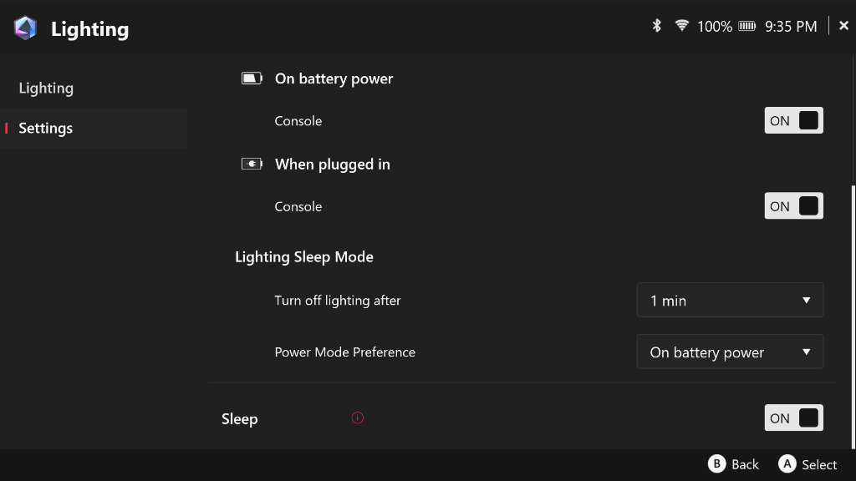Image resolution: width=856 pixels, height=481 pixels.
Task: Click the Select button label
Action: point(818,464)
